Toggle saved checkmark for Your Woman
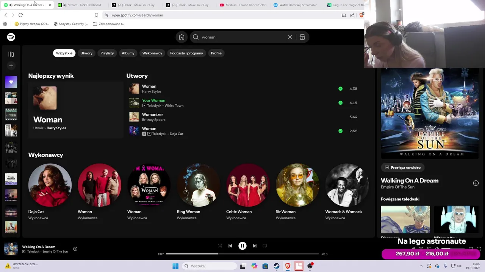485x272 pixels. coord(340,103)
